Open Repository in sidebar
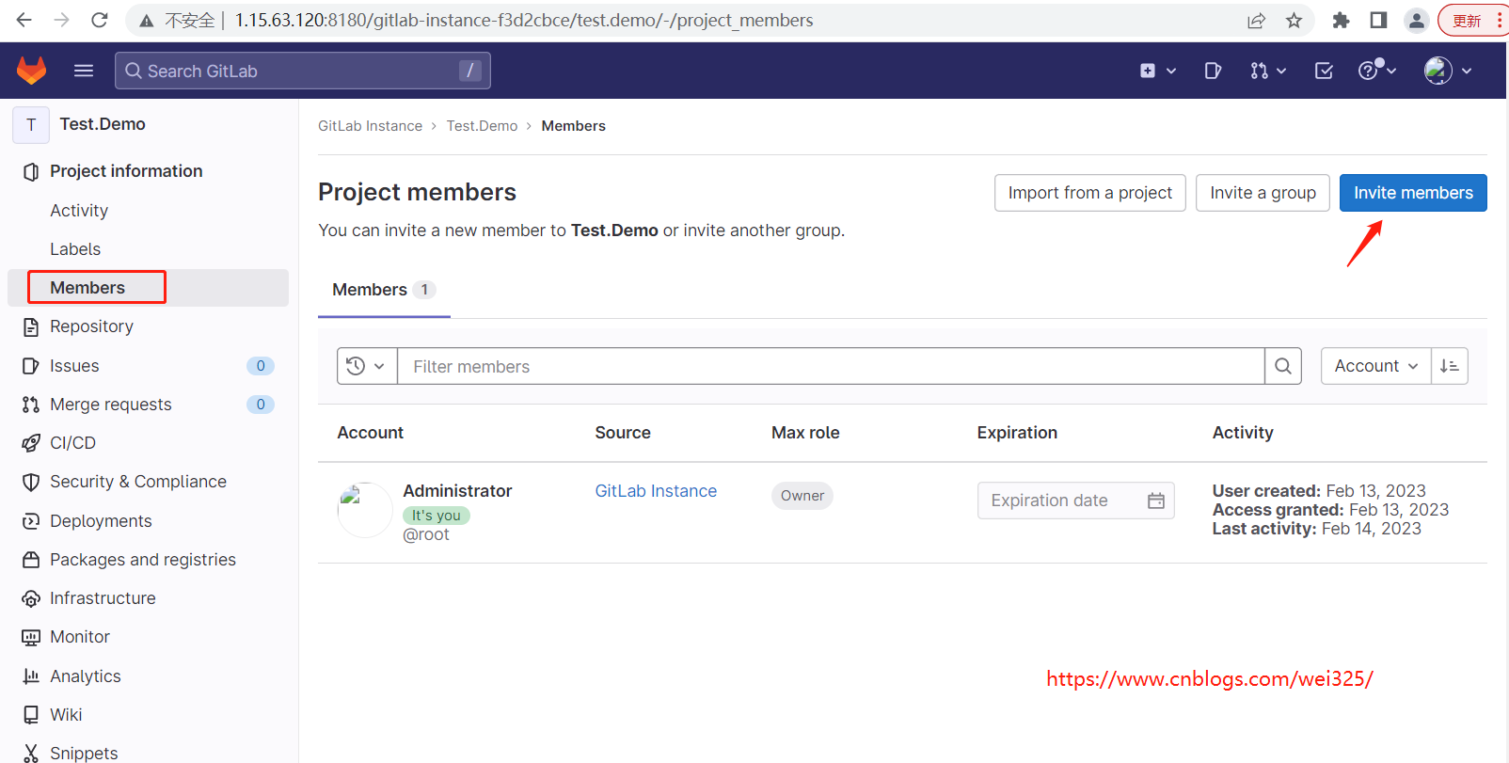Viewport: 1509px width, 763px height. pyautogui.click(x=91, y=326)
